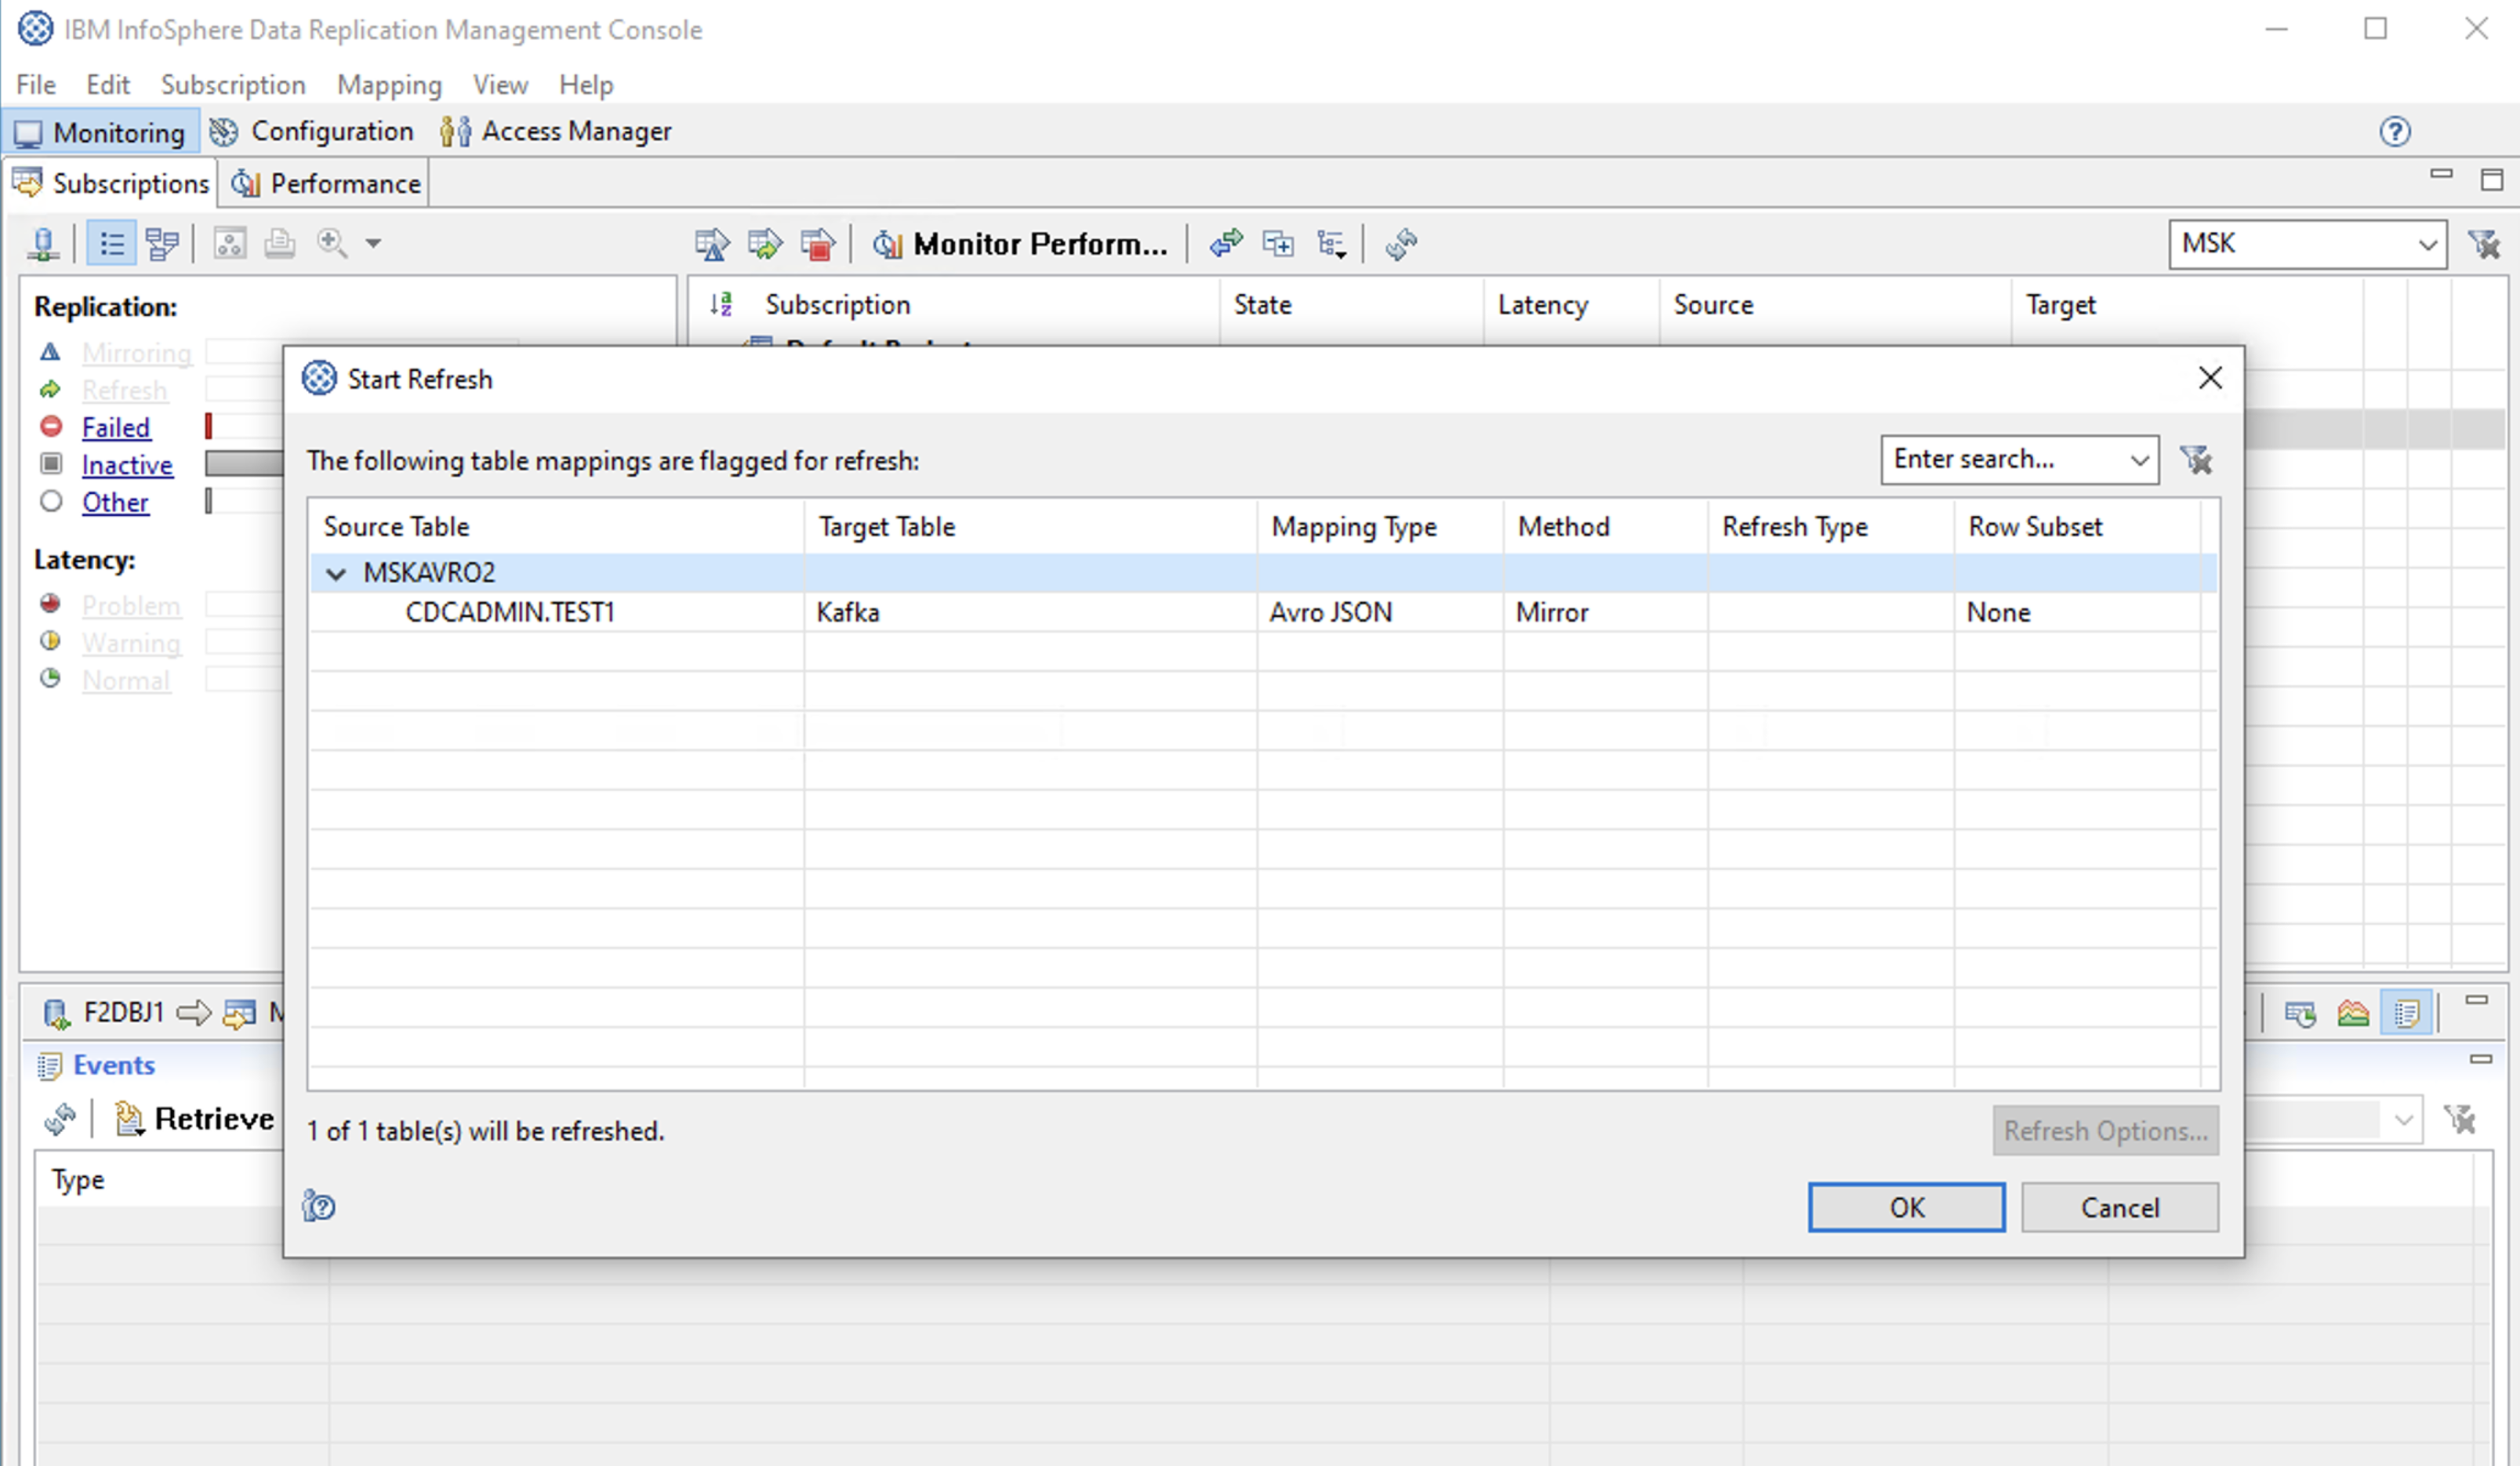The image size is (2520, 1466).
Task: Select the CDCADMIN.TEST1 table row
Action: (509, 612)
